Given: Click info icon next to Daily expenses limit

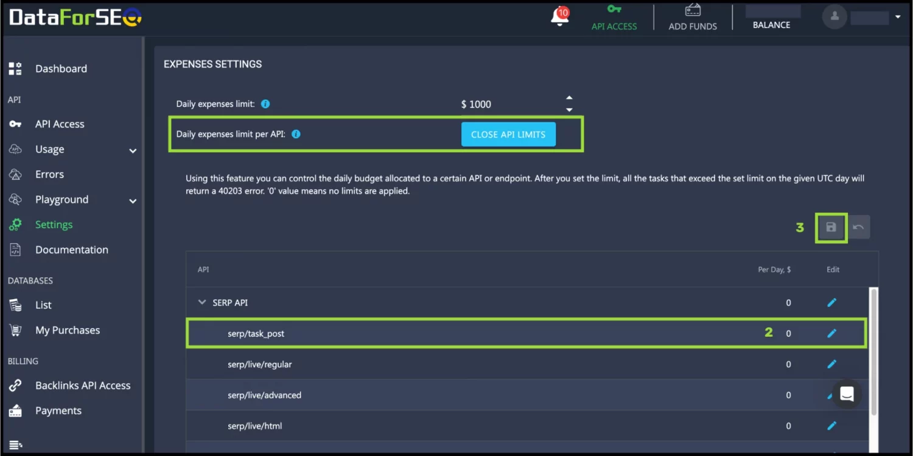Looking at the screenshot, I should coord(265,104).
